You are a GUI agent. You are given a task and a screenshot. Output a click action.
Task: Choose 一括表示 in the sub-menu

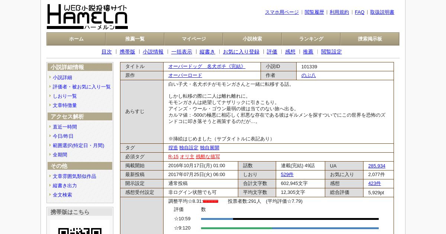[182, 52]
